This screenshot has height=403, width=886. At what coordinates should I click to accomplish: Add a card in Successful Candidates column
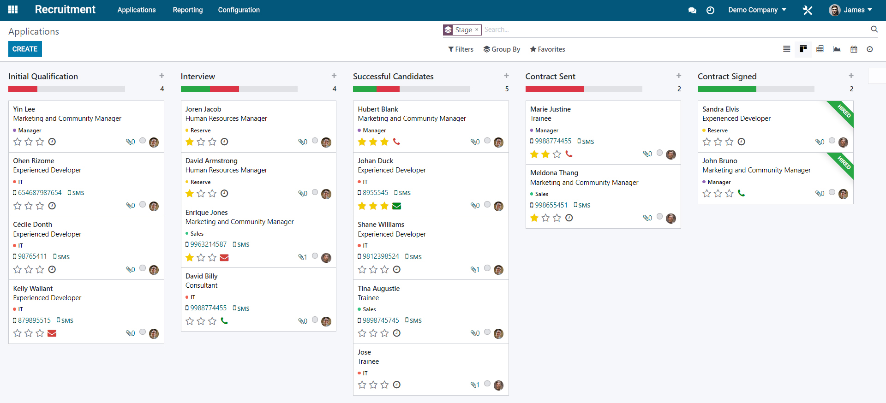click(506, 76)
